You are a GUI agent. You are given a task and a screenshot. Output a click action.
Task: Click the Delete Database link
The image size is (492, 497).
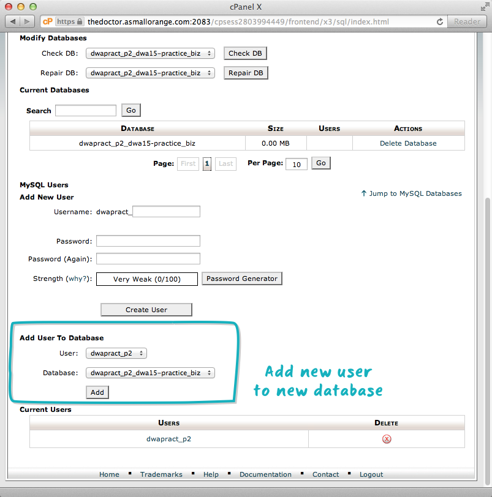tap(408, 143)
